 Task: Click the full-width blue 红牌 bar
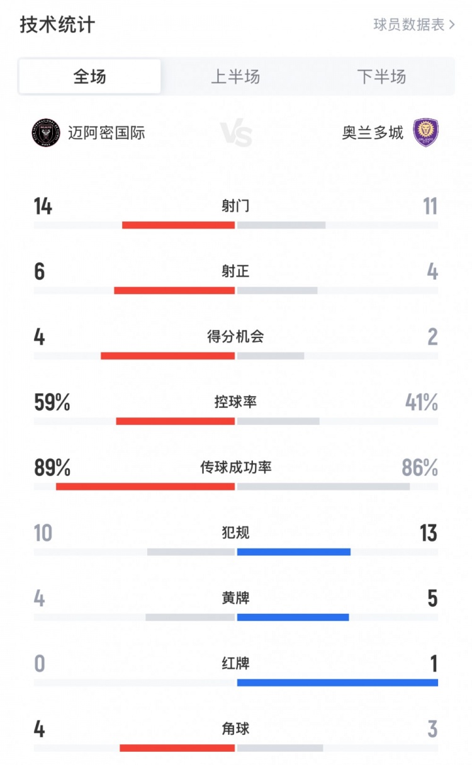pyautogui.click(x=337, y=683)
